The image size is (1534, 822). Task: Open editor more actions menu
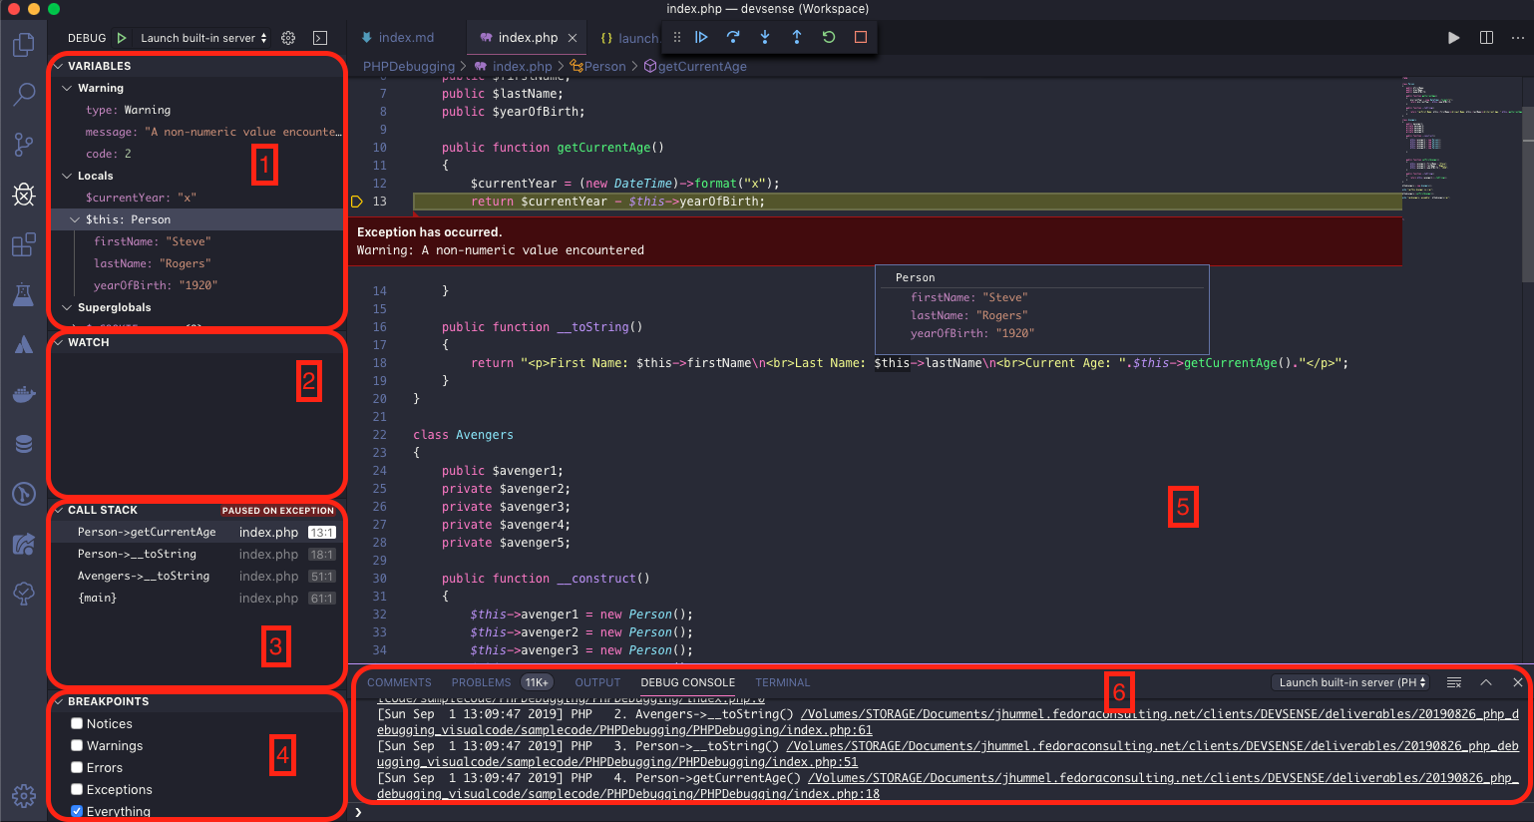tap(1518, 38)
